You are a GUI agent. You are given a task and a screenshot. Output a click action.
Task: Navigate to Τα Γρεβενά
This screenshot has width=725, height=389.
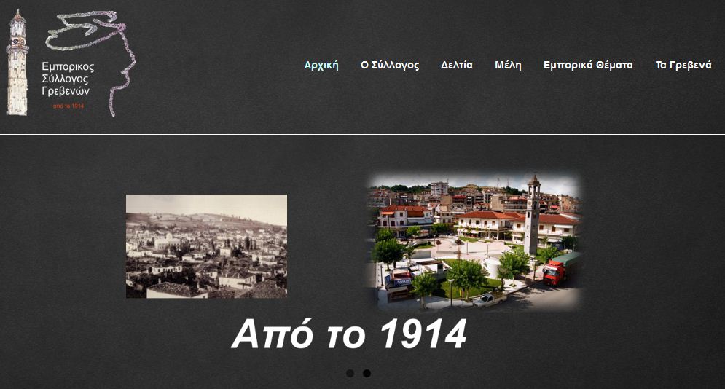pos(683,65)
